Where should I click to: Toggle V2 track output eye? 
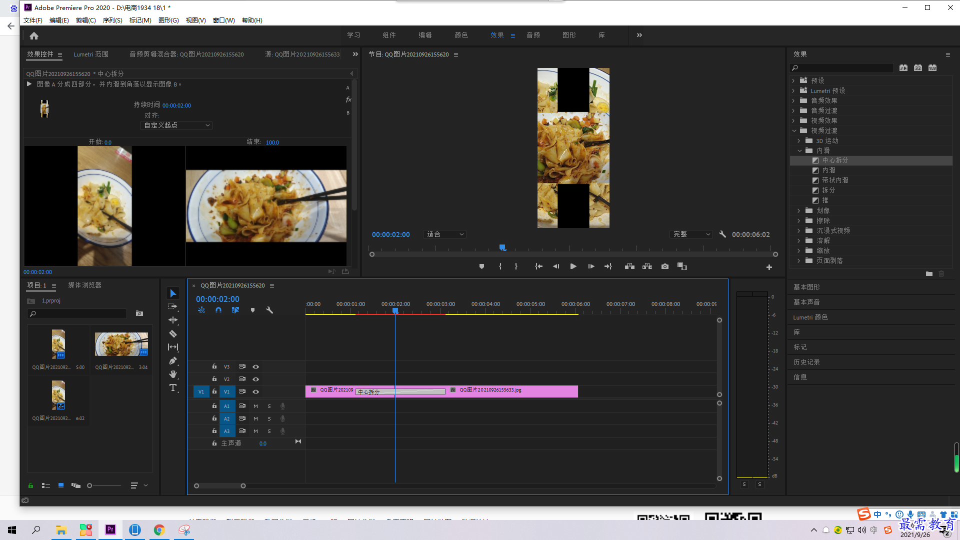(255, 379)
